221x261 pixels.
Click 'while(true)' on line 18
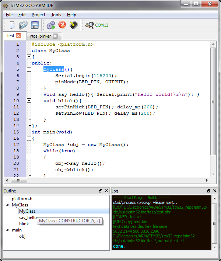coord(59,151)
